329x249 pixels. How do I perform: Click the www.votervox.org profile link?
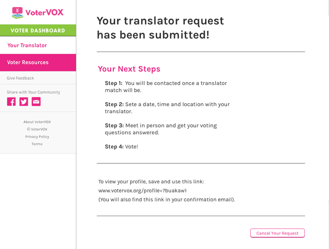click(142, 190)
